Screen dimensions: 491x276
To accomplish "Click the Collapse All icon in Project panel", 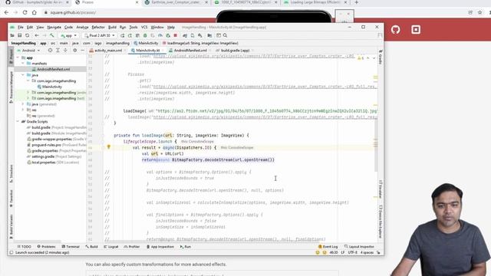I will (65, 50).
